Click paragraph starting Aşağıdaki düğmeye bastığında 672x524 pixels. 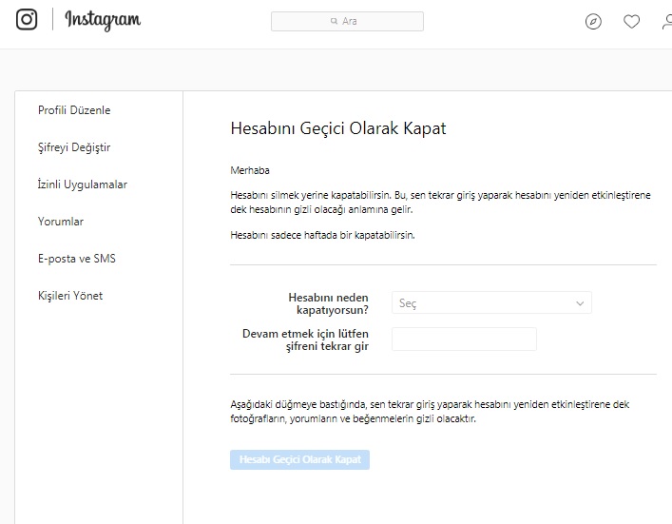[x=430, y=412]
